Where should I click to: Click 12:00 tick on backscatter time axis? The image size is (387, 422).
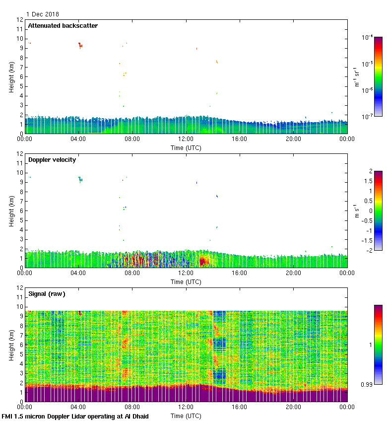tap(186, 140)
